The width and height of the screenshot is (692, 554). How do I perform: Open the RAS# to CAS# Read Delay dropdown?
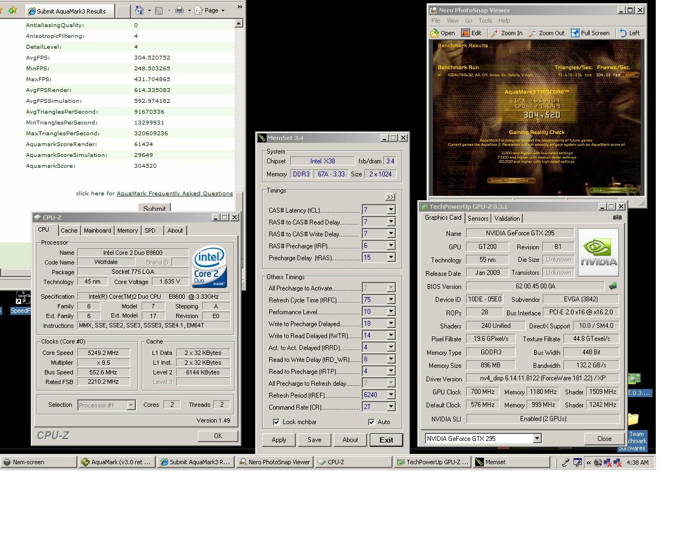point(391,222)
